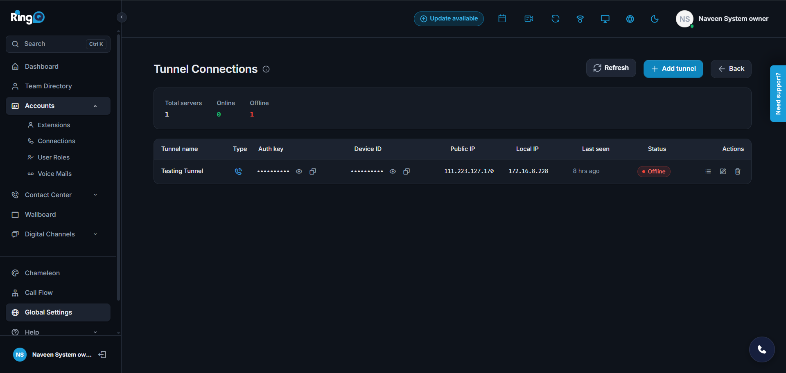The height and width of the screenshot is (373, 786).
Task: Open Extensions under Accounts
Action: click(x=54, y=125)
